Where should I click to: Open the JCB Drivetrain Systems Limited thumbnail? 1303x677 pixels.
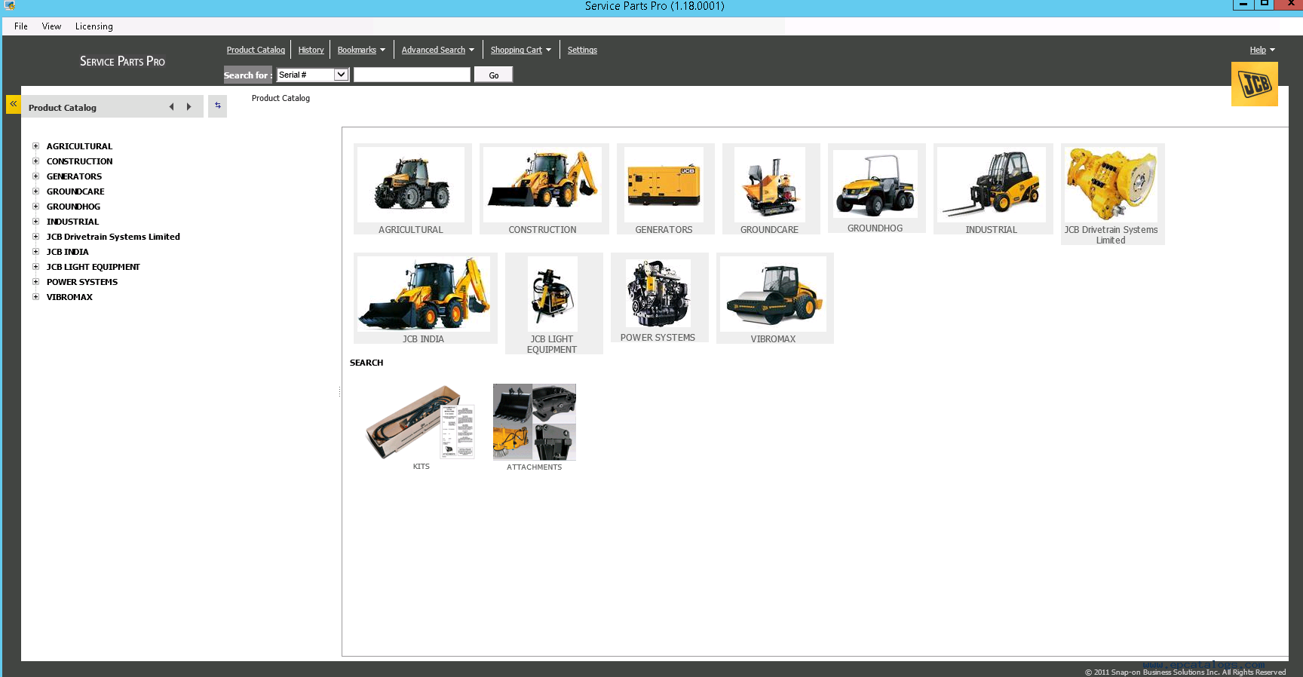pyautogui.click(x=1111, y=185)
